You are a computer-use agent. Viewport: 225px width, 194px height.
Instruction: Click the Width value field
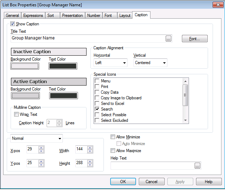[x=81, y=149]
